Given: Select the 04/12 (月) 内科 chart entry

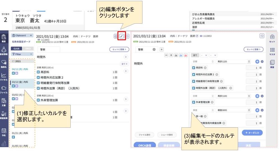Looking at the screenshot, I should click(x=22, y=71).
